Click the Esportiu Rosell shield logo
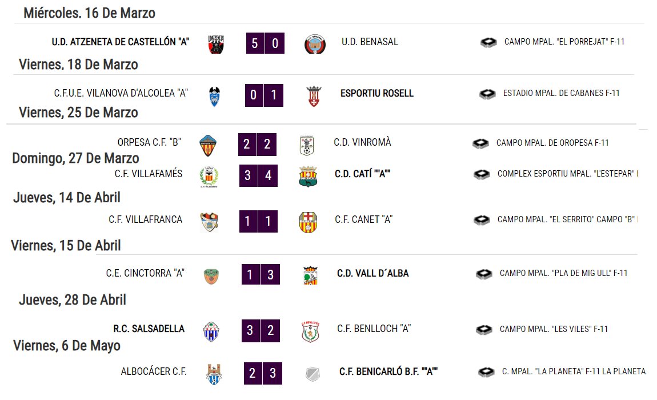657x400 pixels. pos(314,96)
